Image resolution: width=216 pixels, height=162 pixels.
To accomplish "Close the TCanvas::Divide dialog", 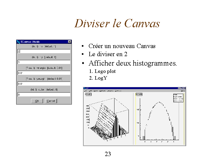I will point(70,42).
